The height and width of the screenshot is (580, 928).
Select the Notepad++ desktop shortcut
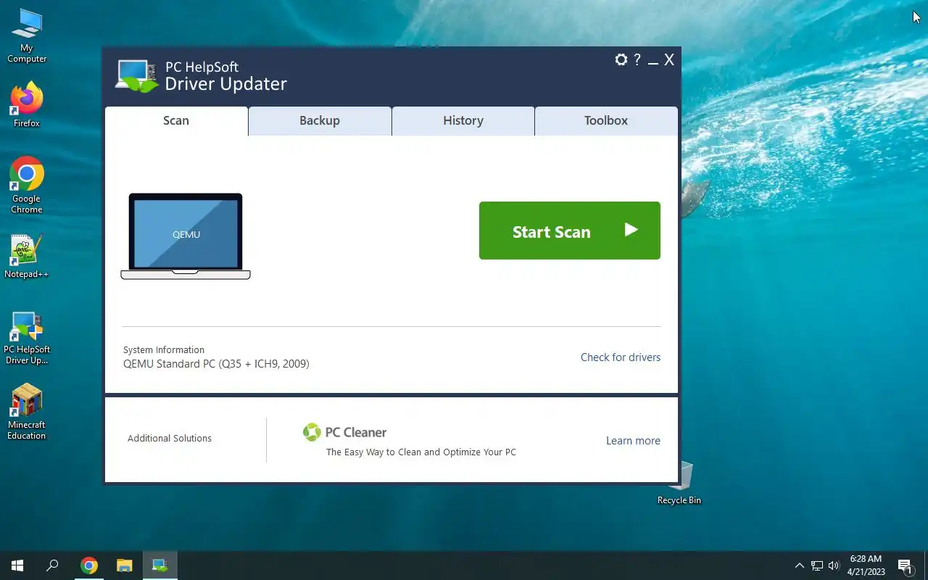[27, 257]
